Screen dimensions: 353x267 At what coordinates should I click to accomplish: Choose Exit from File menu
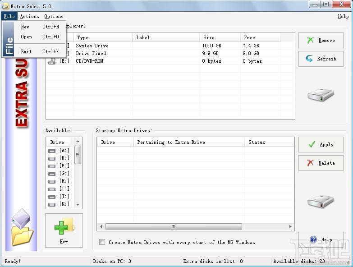pos(40,51)
